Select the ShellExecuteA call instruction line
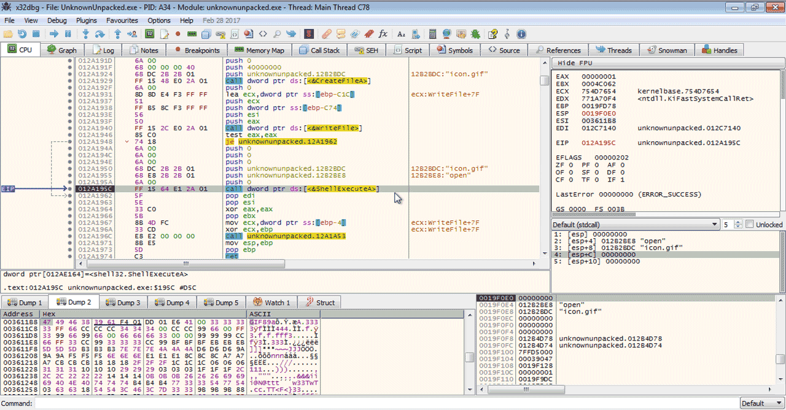 pyautogui.click(x=302, y=189)
